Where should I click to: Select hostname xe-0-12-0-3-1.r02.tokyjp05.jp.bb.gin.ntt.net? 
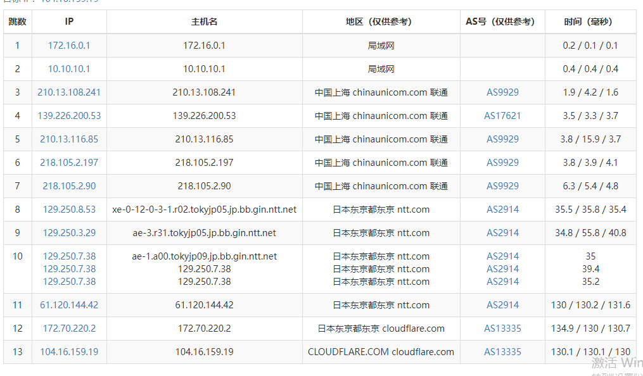point(204,210)
